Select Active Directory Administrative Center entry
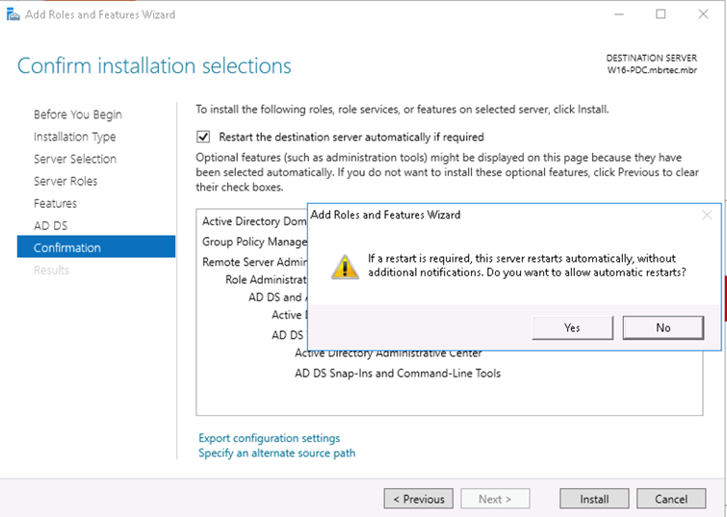The height and width of the screenshot is (517, 727). [389, 354]
